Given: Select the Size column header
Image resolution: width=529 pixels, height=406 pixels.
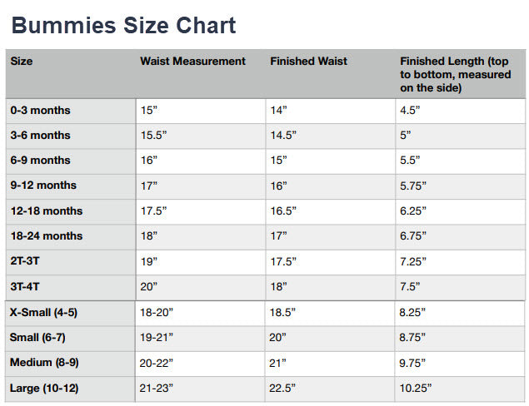Looking at the screenshot, I should coord(22,62).
